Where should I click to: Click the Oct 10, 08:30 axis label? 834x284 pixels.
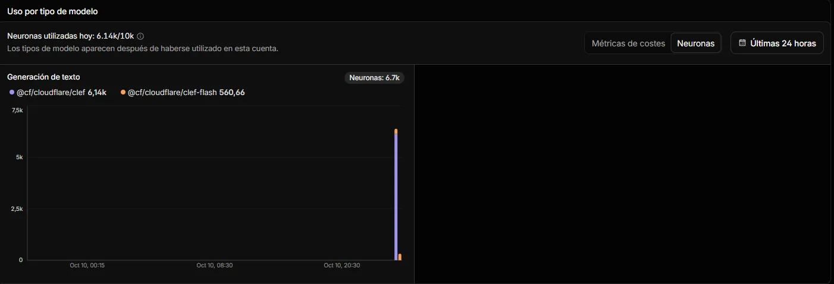click(x=215, y=266)
